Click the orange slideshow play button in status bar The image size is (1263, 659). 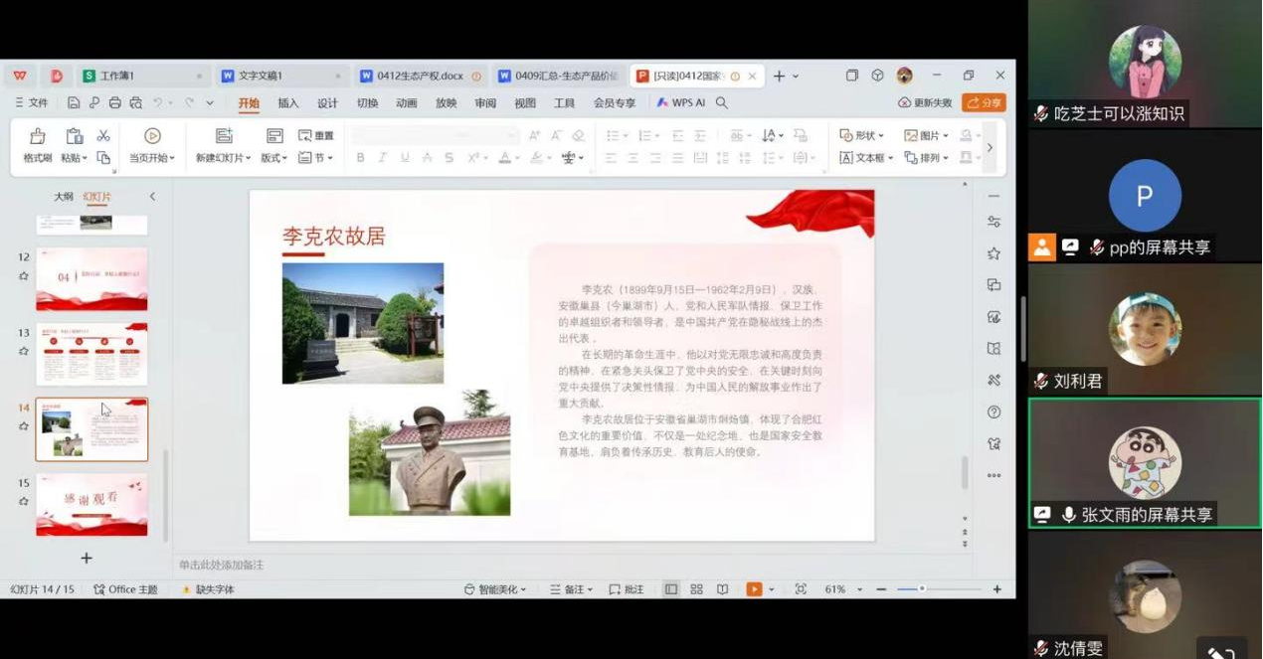pyautogui.click(x=754, y=589)
